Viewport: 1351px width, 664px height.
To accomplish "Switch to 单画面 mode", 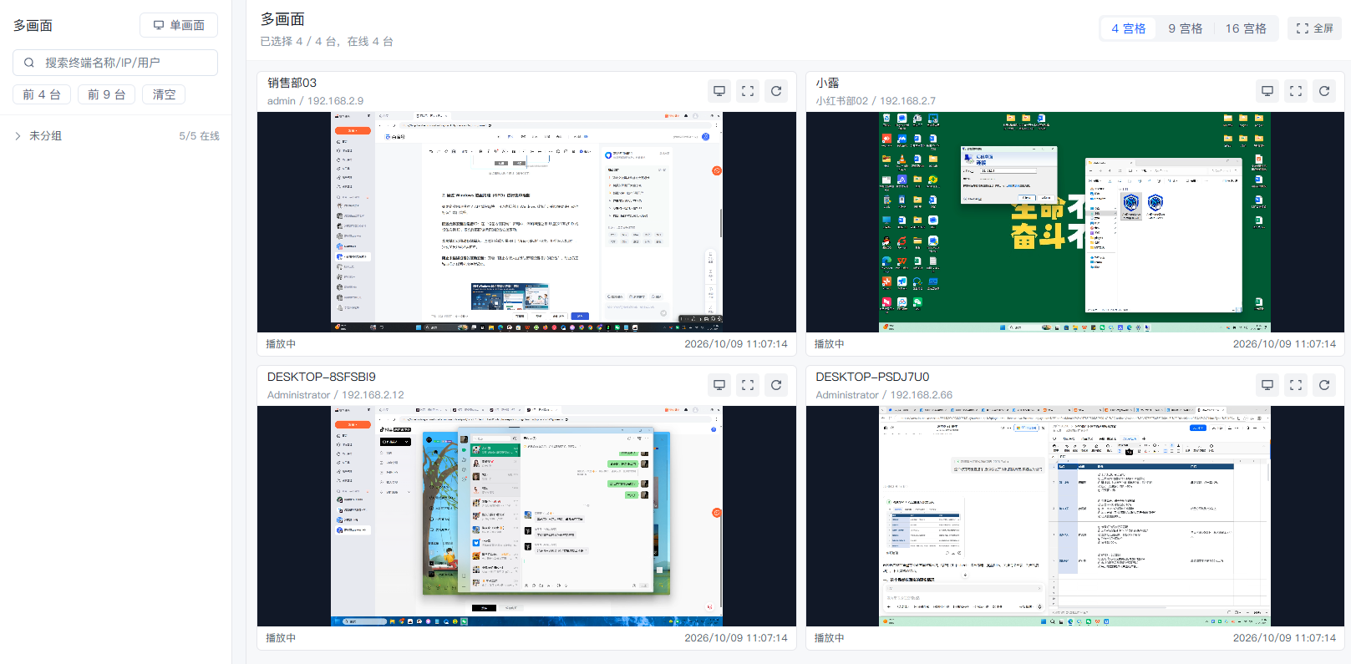I will click(179, 25).
